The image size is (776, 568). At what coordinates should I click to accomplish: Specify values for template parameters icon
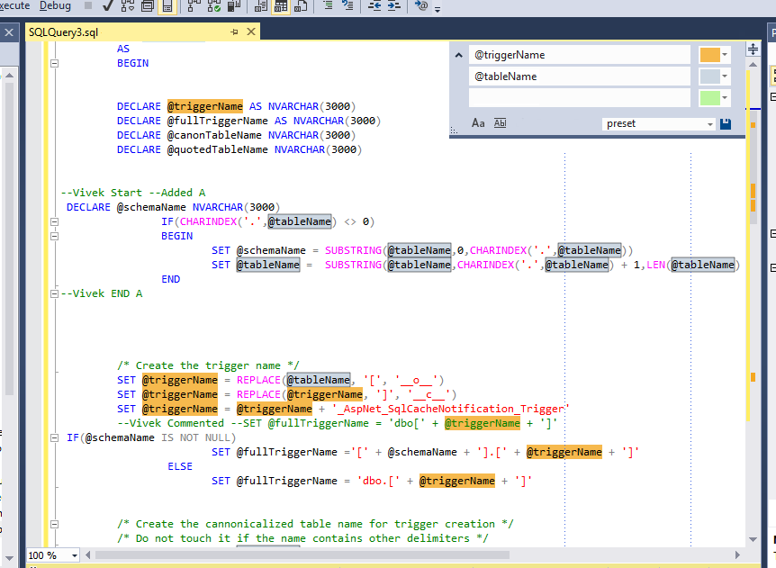(x=421, y=5)
